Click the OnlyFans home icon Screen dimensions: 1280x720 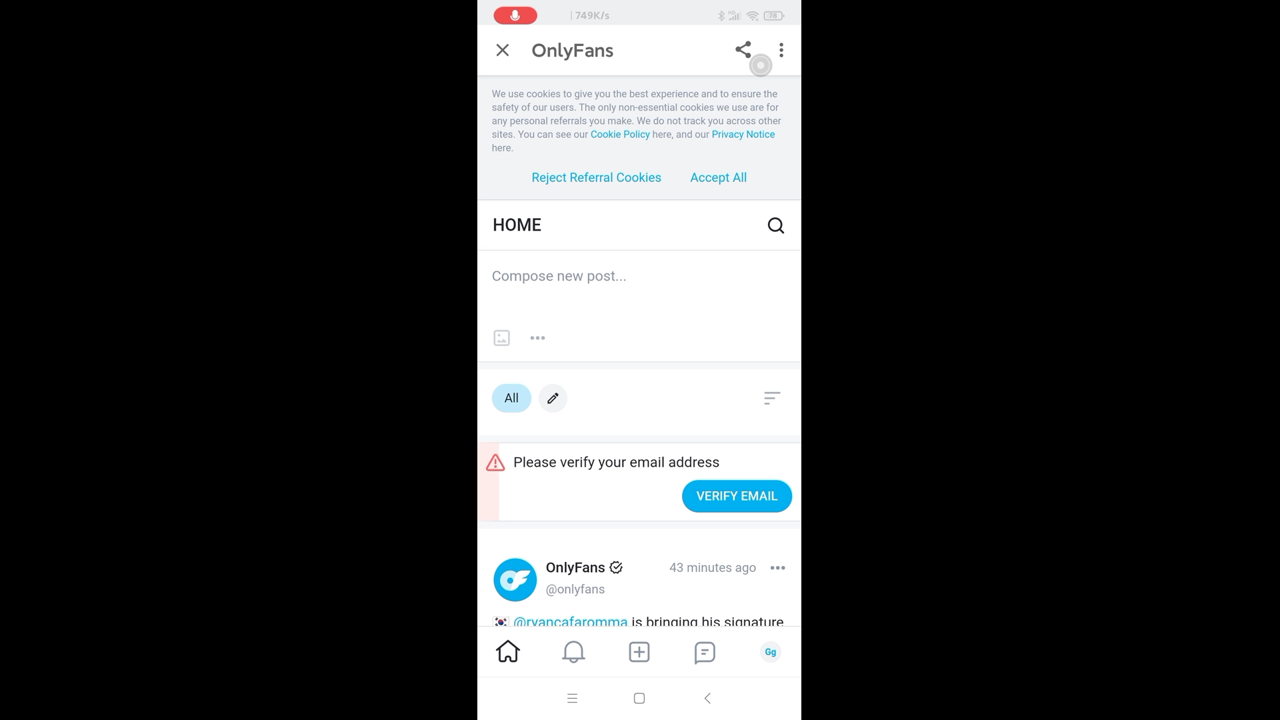pyautogui.click(x=507, y=651)
